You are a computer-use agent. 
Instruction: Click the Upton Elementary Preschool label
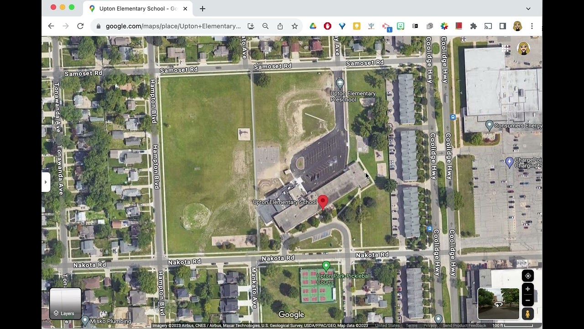tap(353, 96)
